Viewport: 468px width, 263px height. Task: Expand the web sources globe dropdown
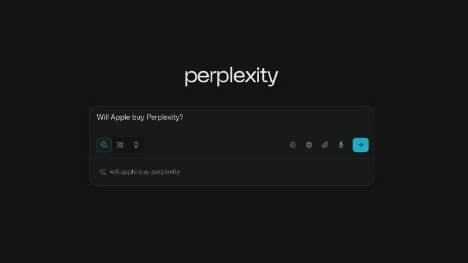309,145
